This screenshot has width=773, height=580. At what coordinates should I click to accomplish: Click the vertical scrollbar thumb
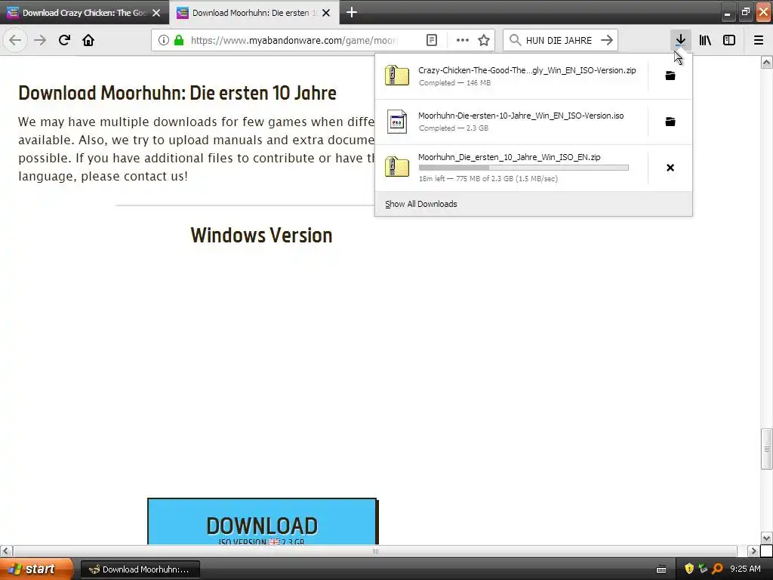coord(766,449)
